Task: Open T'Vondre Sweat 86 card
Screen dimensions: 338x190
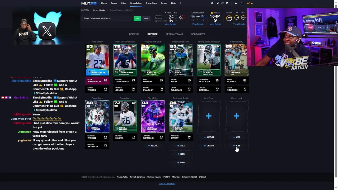Action: pyautogui.click(x=181, y=116)
